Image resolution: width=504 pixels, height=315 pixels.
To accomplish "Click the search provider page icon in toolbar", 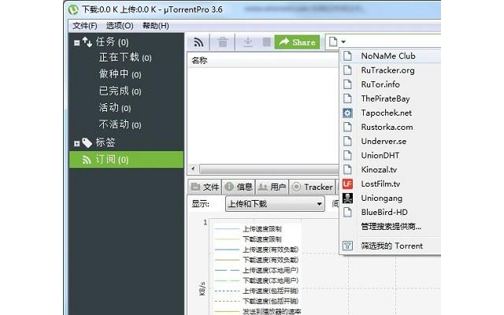I will click(333, 42).
